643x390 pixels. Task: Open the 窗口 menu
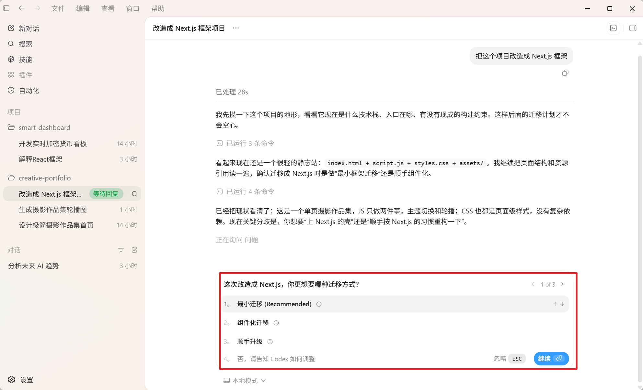(133, 8)
